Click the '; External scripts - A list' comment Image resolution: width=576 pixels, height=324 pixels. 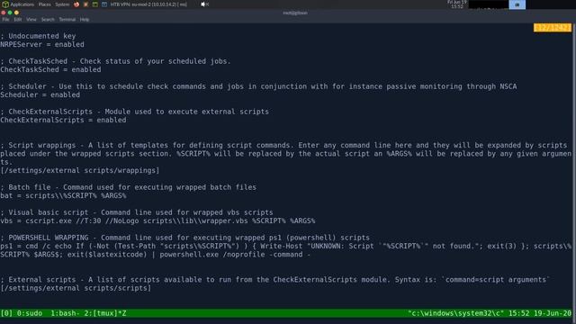(275, 280)
